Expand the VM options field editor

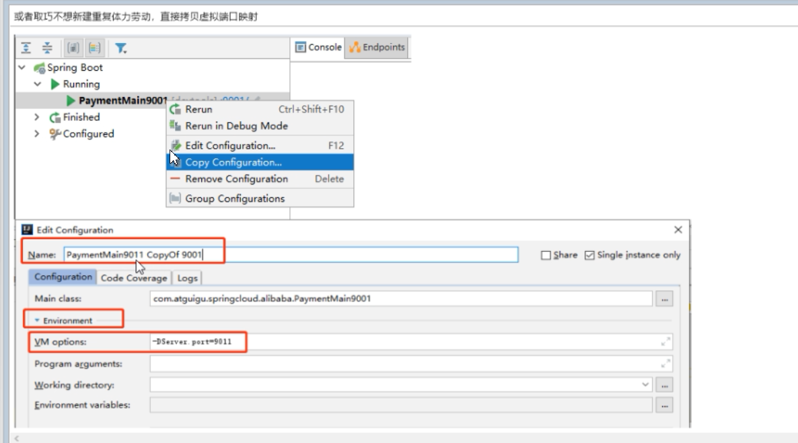click(x=665, y=341)
